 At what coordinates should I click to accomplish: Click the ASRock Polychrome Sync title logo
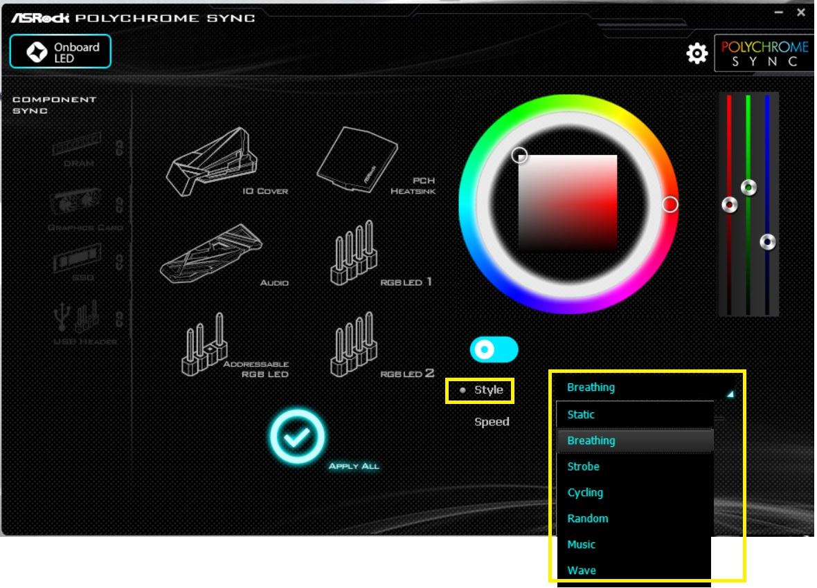pyautogui.click(x=134, y=18)
